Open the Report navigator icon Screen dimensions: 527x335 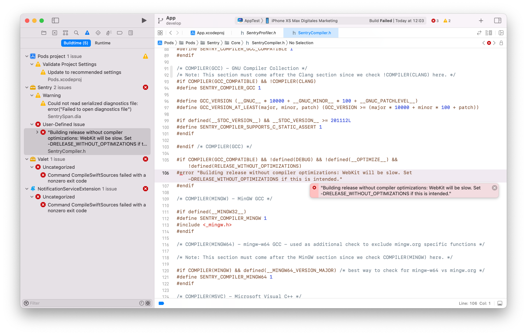[x=130, y=33]
